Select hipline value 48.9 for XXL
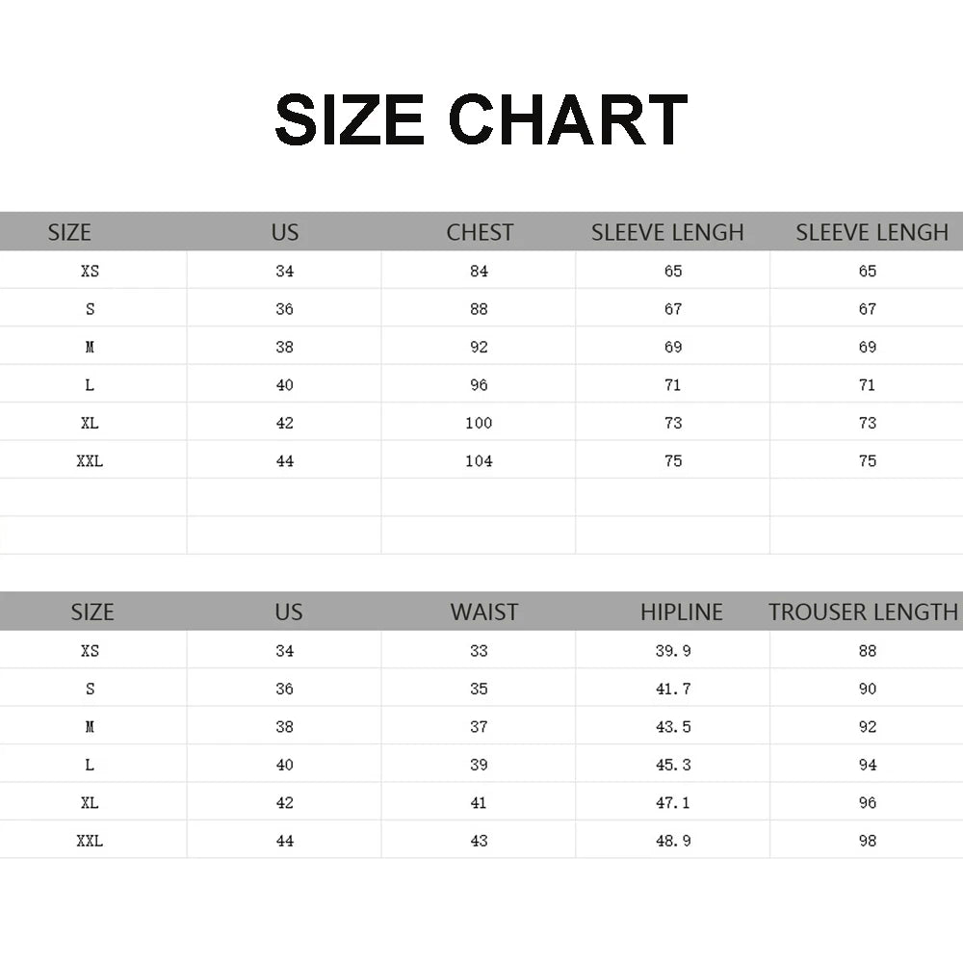The width and height of the screenshot is (963, 963). (673, 841)
